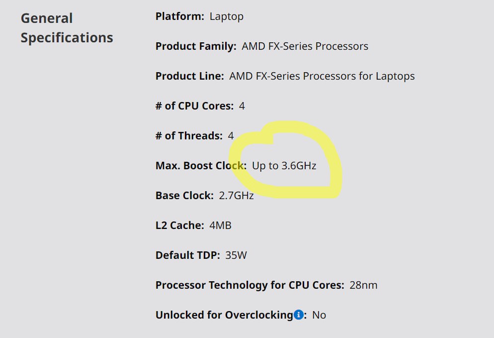This screenshot has height=338, width=494.
Task: Click the General Specifications heading
Action: pos(67,28)
